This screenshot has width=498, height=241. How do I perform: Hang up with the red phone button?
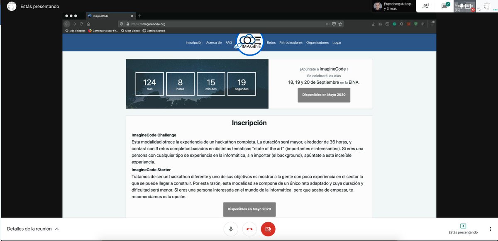pyautogui.click(x=249, y=229)
